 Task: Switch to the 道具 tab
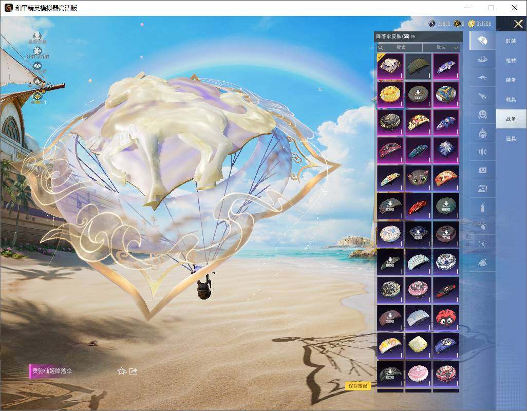click(511, 139)
